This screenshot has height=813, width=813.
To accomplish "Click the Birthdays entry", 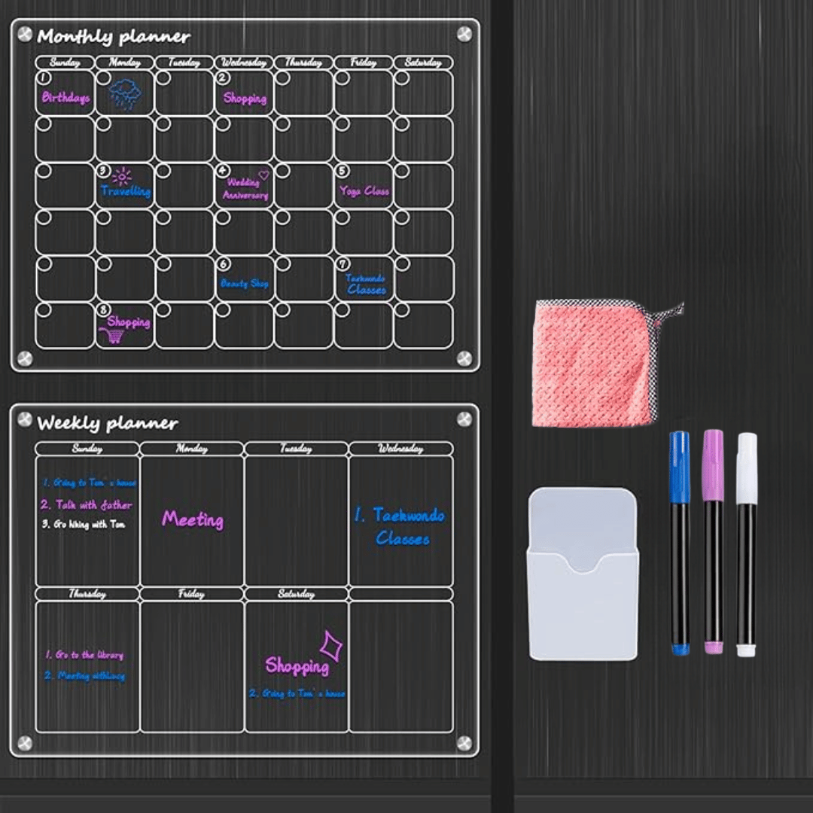I will click(x=65, y=97).
